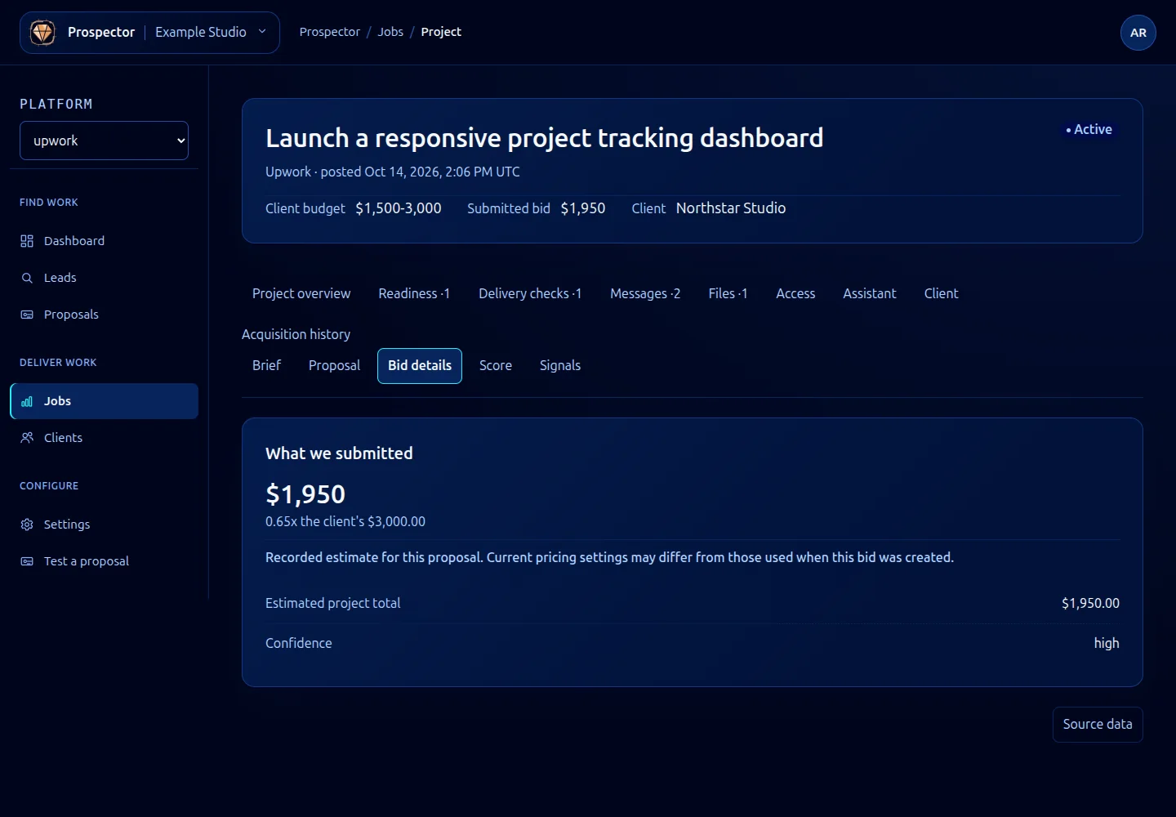Click the Project breadcrumb item

pyautogui.click(x=441, y=32)
